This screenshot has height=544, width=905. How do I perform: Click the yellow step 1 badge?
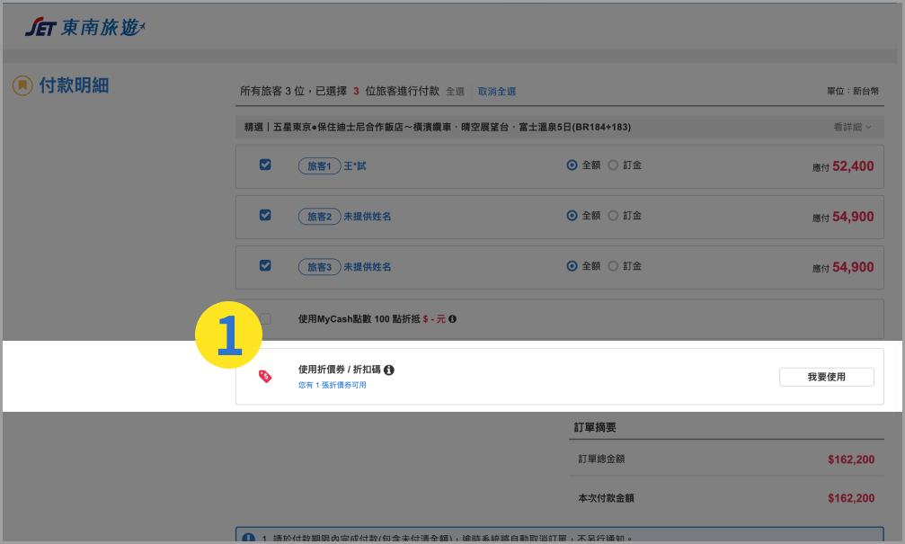tap(228, 335)
